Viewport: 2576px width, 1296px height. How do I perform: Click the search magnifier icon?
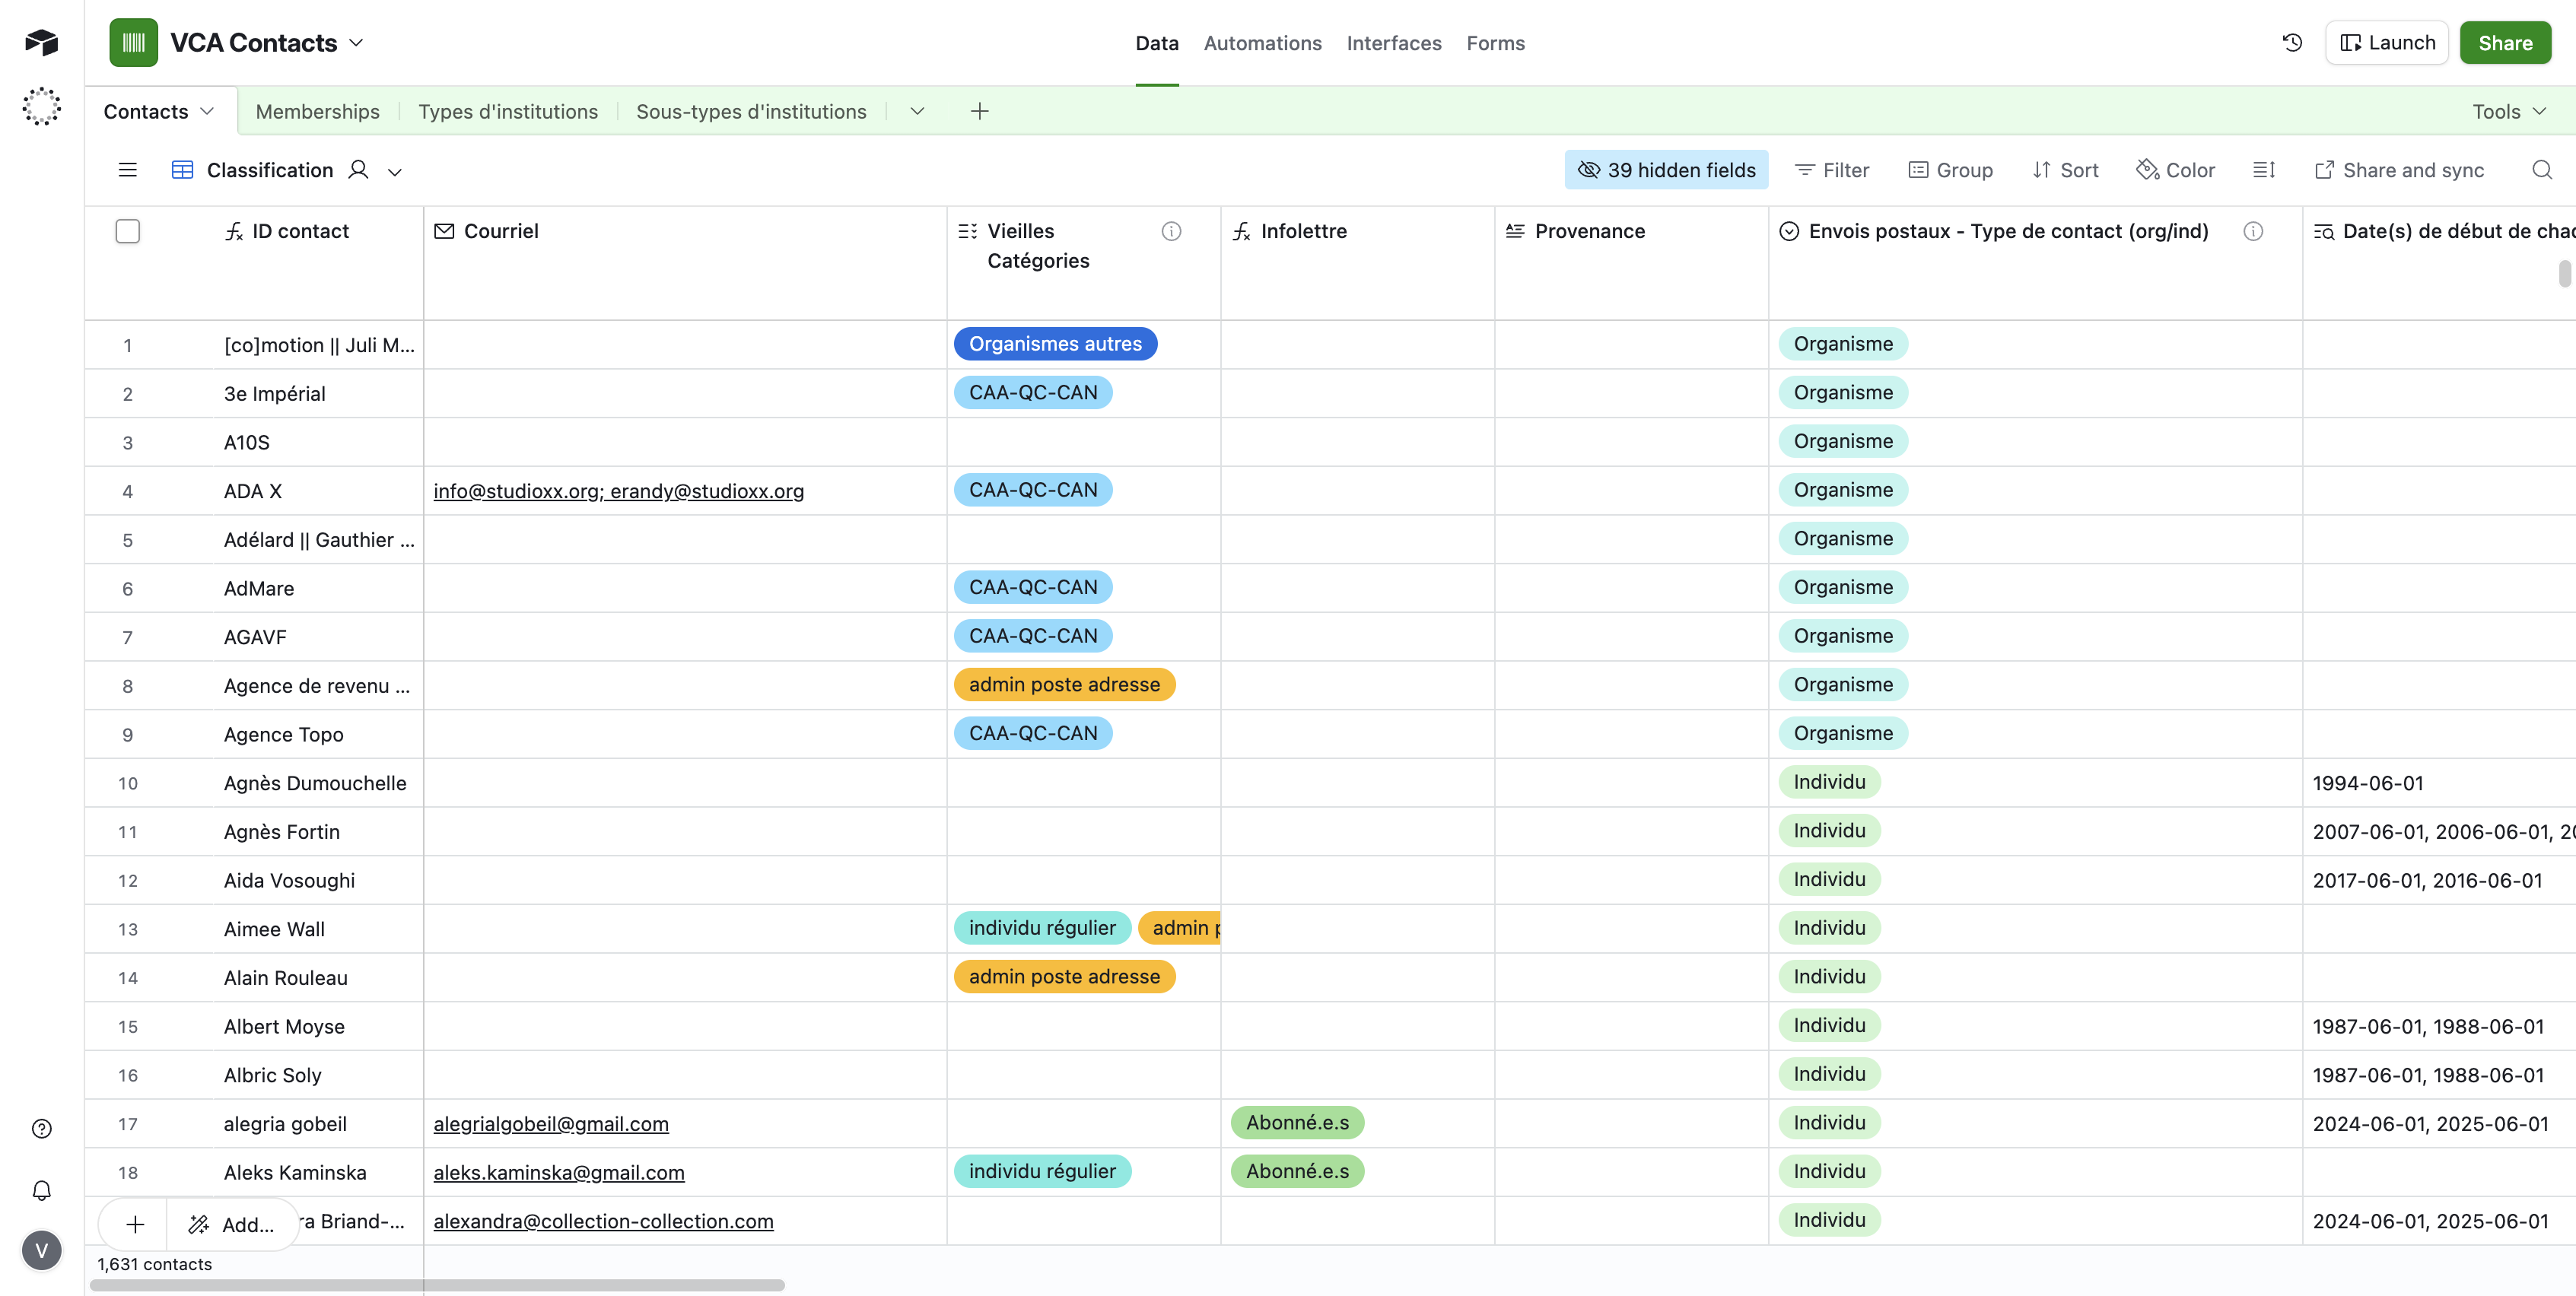[x=2541, y=170]
